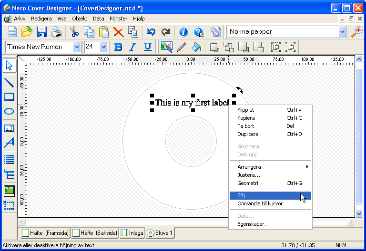This screenshot has height=251, width=366.
Task: Switch to the Inlaga tab
Action: [132, 233]
